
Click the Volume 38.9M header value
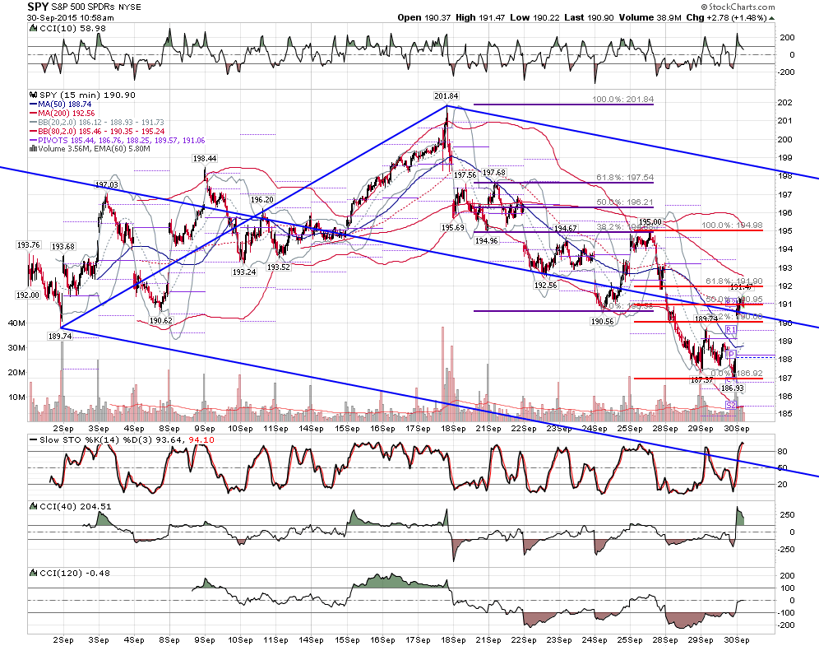[650, 18]
